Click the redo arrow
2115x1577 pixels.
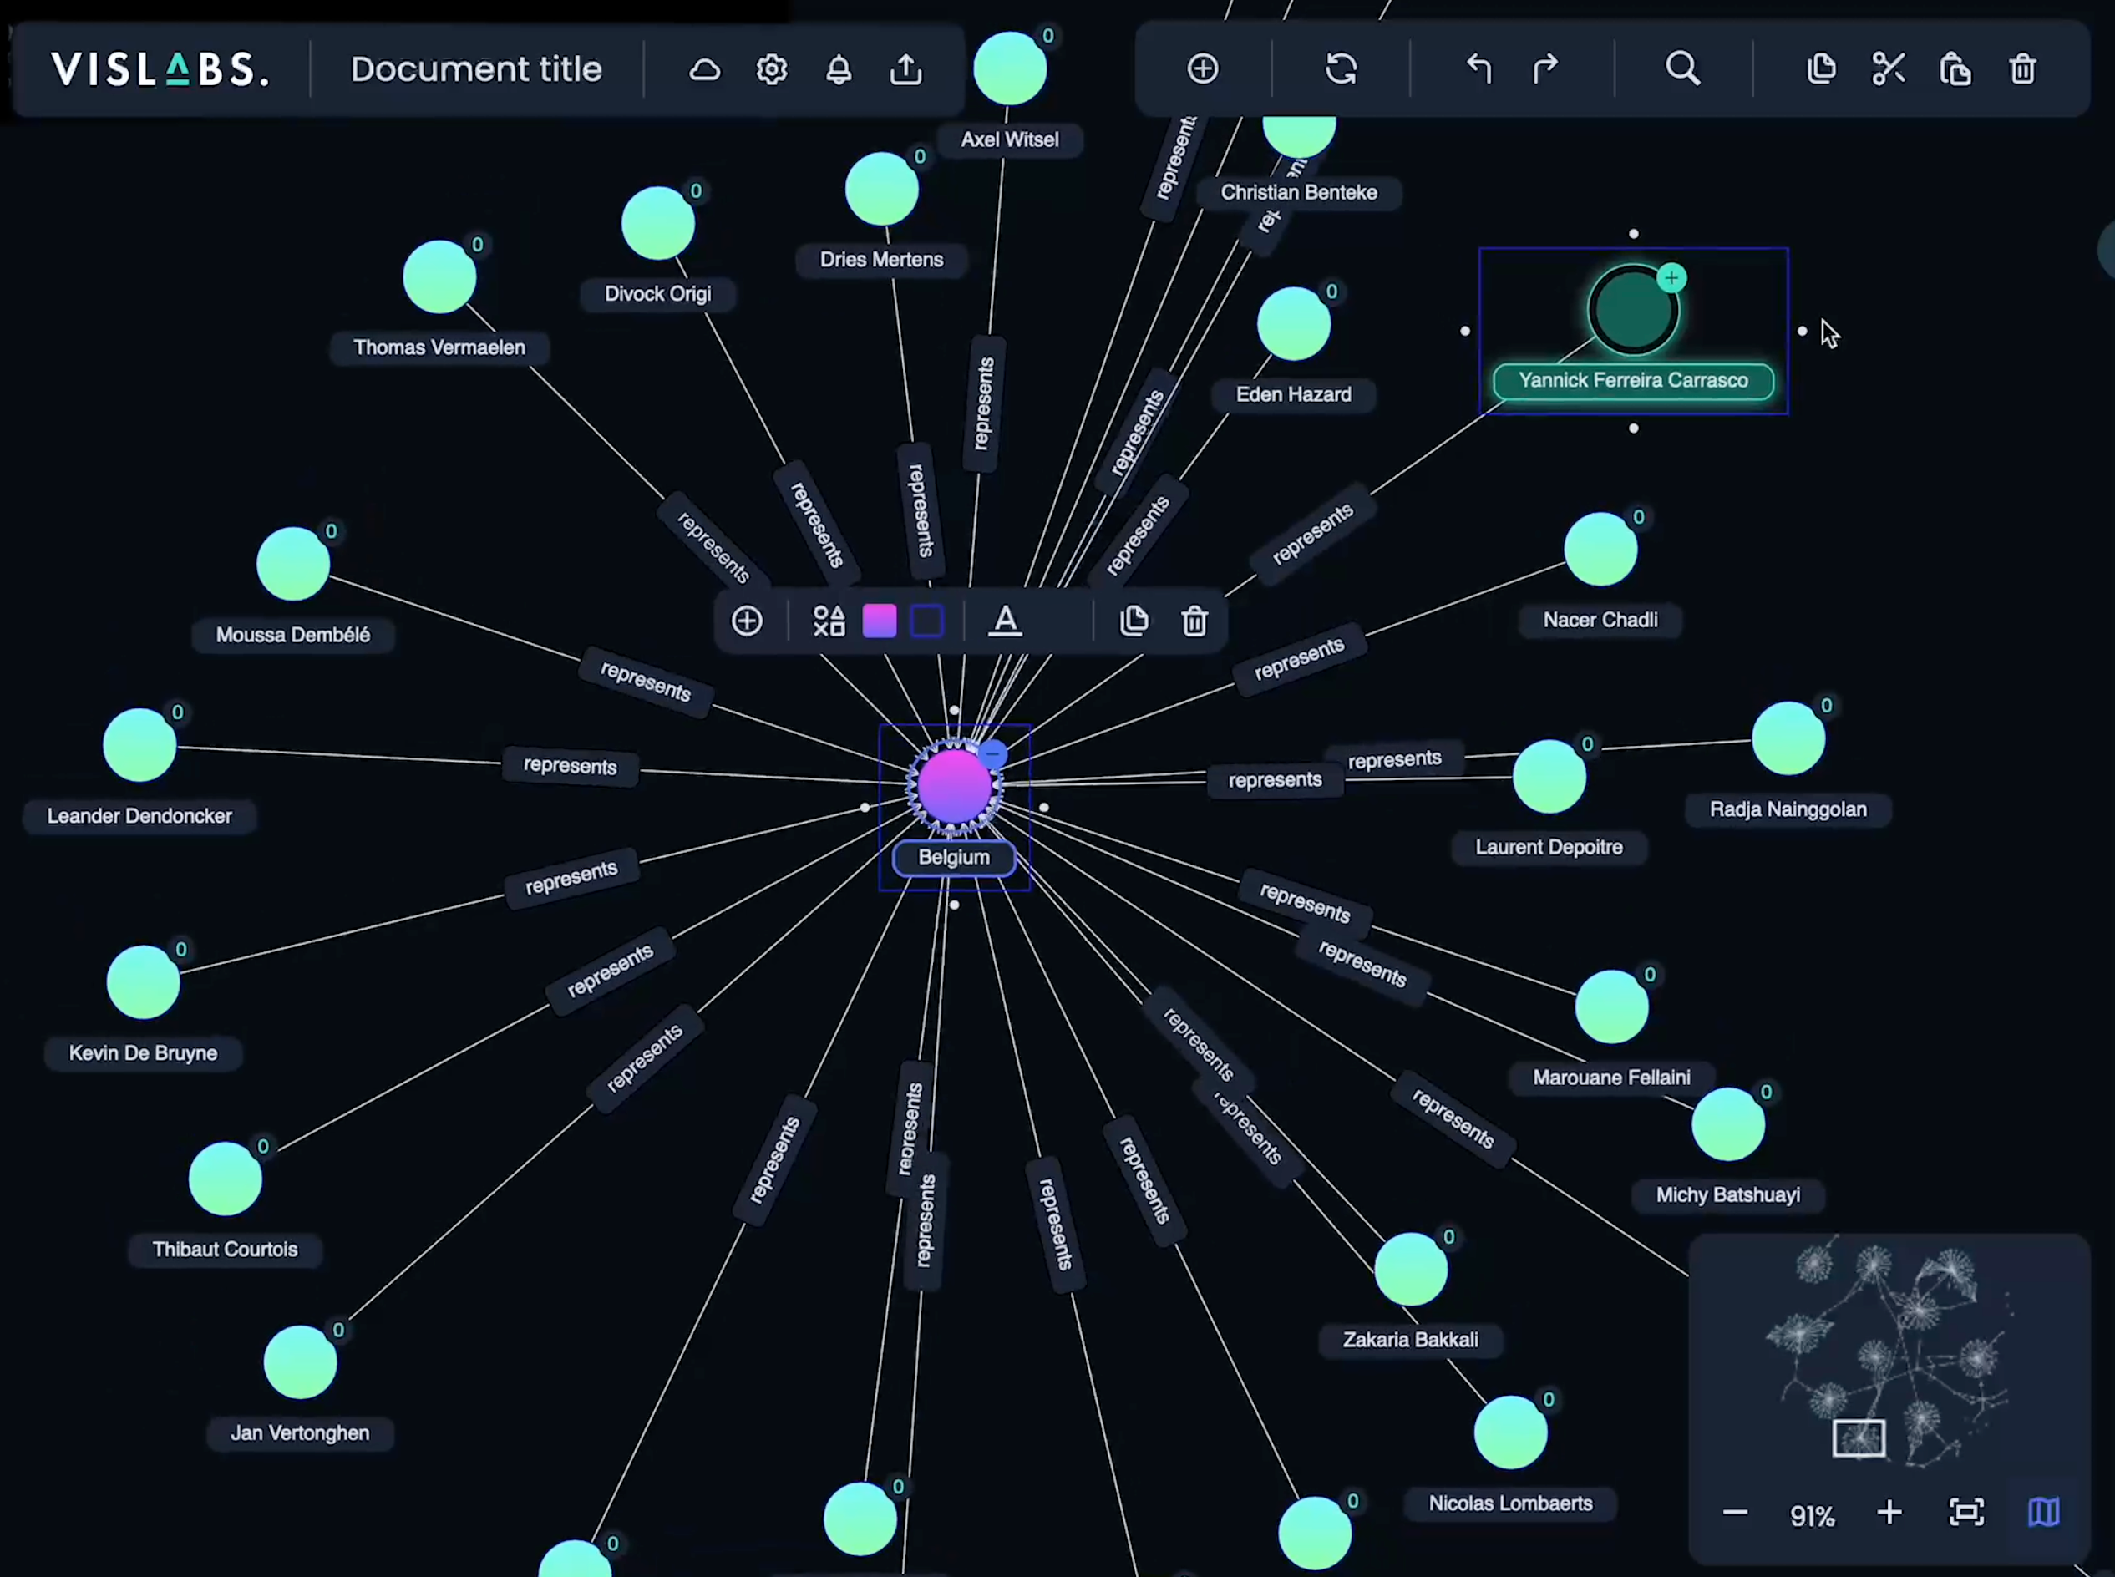[x=1544, y=68]
